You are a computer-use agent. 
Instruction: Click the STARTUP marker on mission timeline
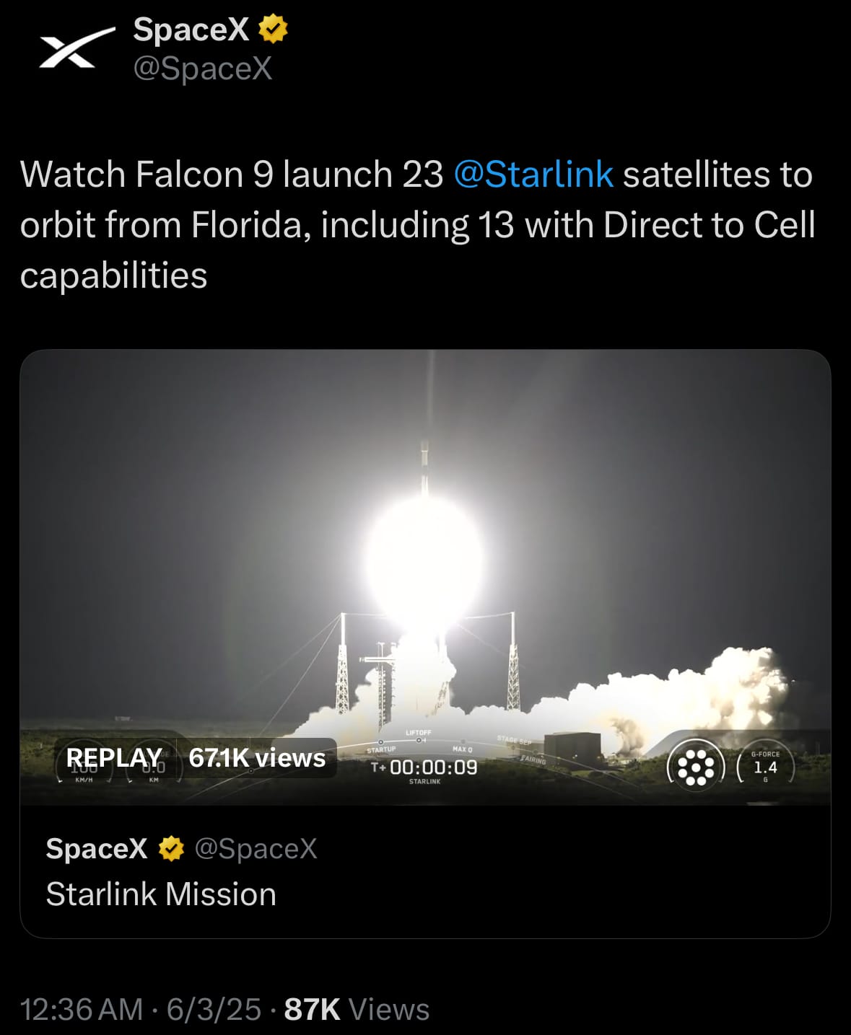click(381, 749)
